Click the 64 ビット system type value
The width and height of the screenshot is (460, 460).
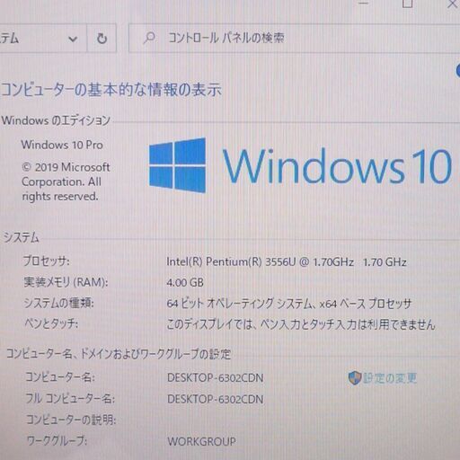[288, 304]
